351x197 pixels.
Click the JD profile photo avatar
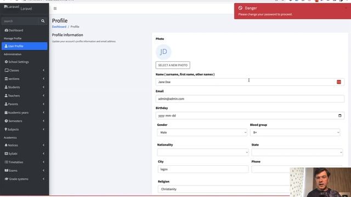[x=163, y=52]
